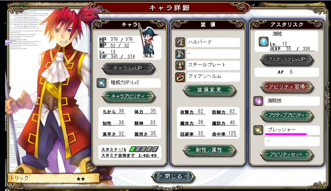Click the キャラ Lv.UP button

[129, 68]
